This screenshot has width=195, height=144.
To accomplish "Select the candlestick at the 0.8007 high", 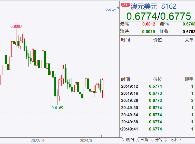I will (16, 43).
